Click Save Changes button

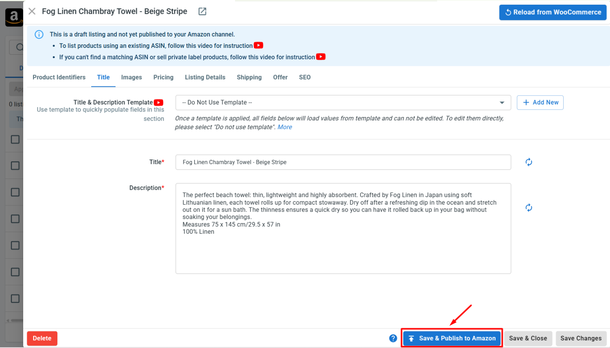(581, 339)
